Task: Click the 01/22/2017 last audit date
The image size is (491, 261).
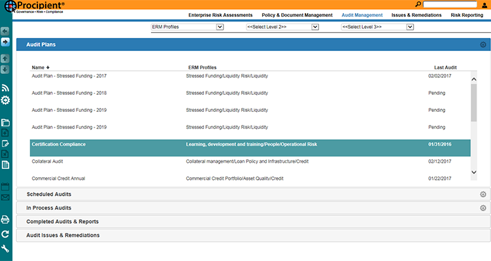Action: (x=439, y=179)
